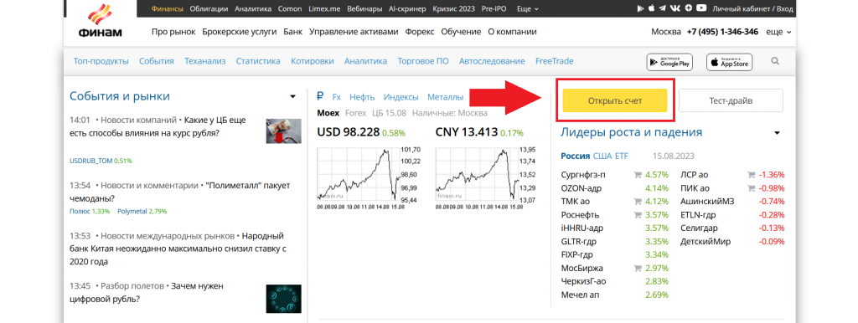The width and height of the screenshot is (858, 323).
Task: Expand the еще menu beside phone number
Action: [778, 32]
